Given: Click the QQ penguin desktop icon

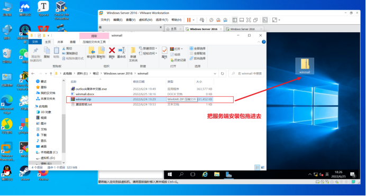Looking at the screenshot, I should (x=7, y=173).
